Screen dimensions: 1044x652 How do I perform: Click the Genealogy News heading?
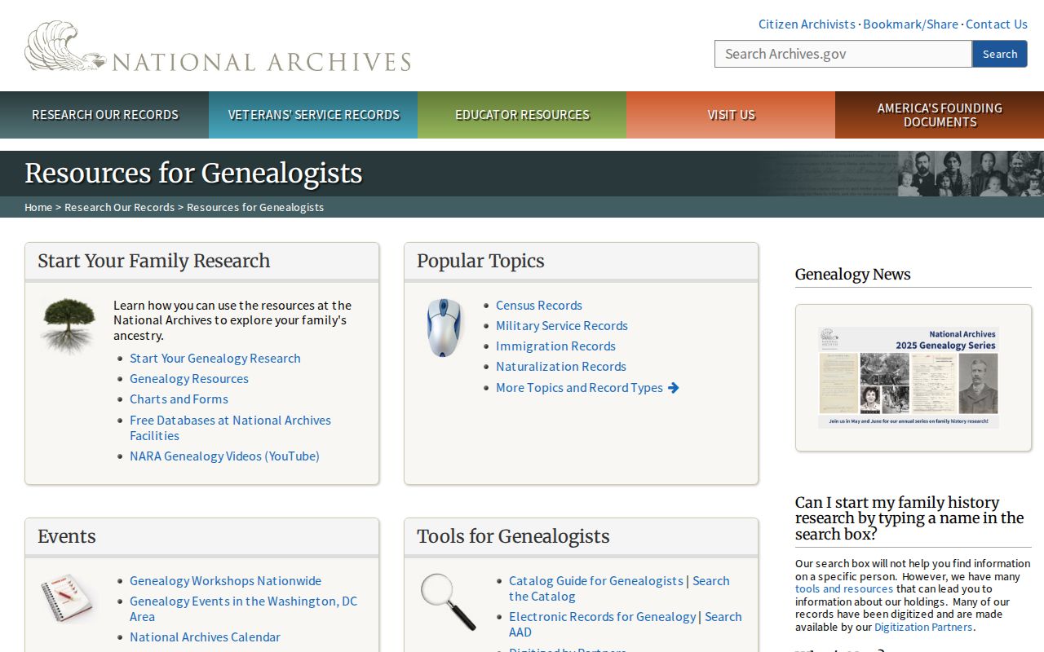click(x=853, y=274)
